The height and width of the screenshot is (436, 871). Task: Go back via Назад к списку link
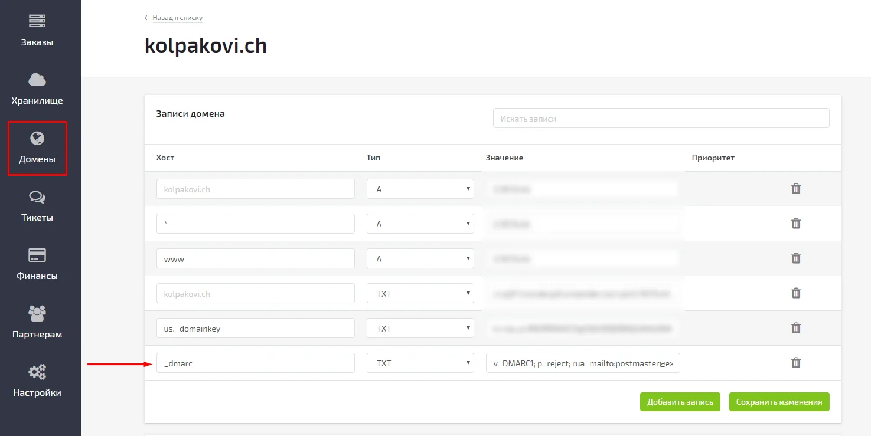[177, 18]
